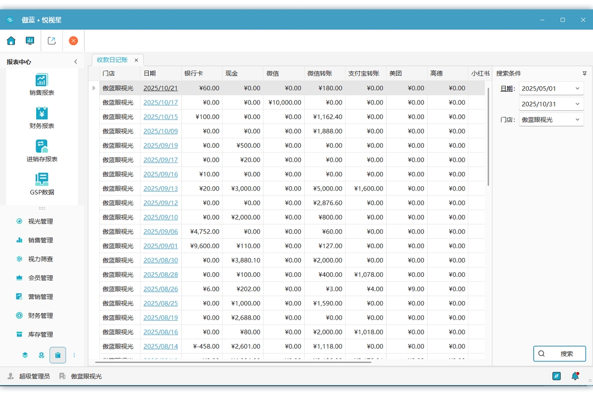Image resolution: width=593 pixels, height=396 pixels.
Task: Open the monitor dashboard toolbar icon
Action: [x=30, y=41]
